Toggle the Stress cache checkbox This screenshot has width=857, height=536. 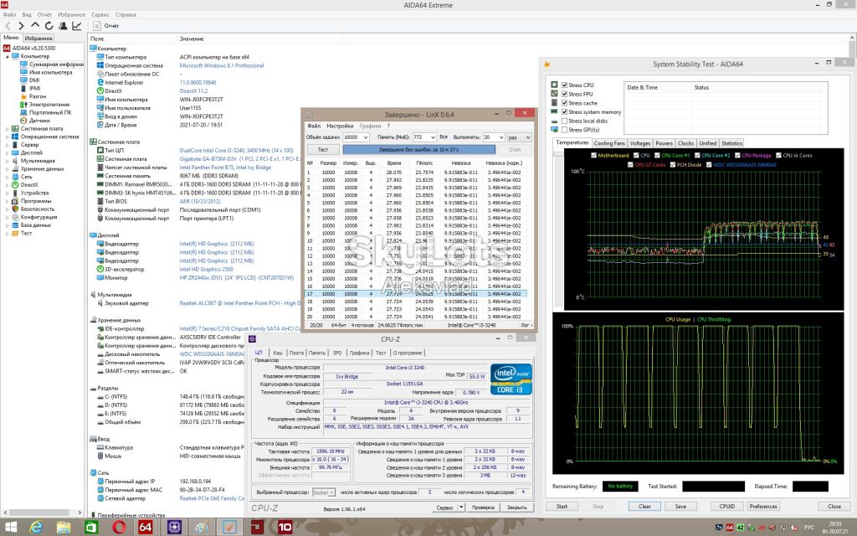[565, 103]
